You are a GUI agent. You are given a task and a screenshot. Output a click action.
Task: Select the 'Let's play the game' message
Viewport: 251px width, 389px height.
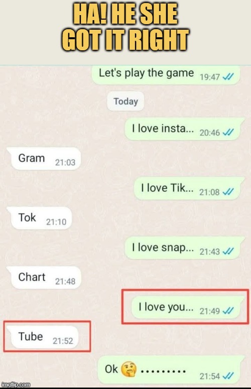coord(166,74)
